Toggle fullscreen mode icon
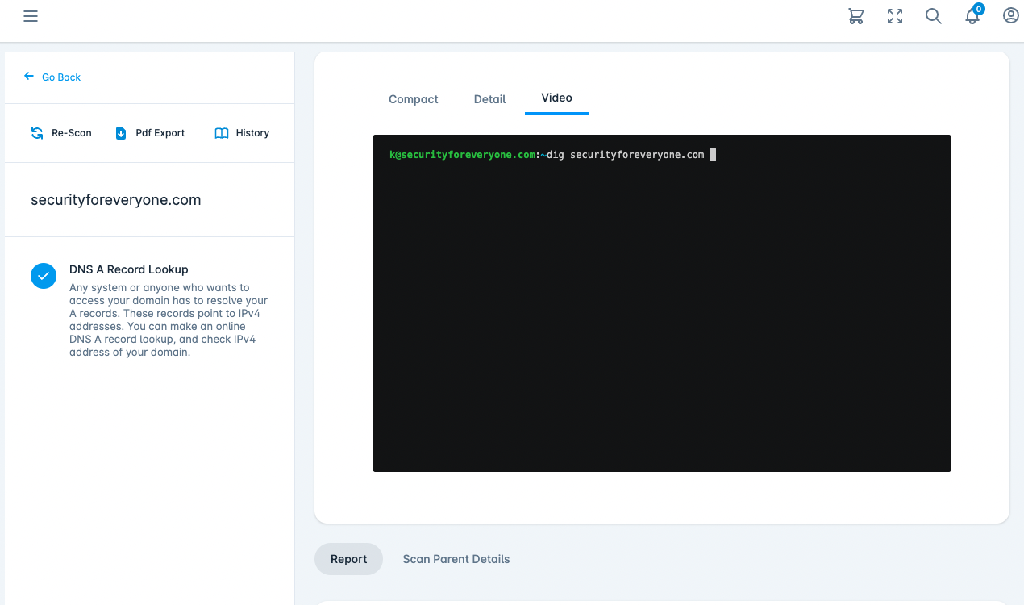 [895, 16]
